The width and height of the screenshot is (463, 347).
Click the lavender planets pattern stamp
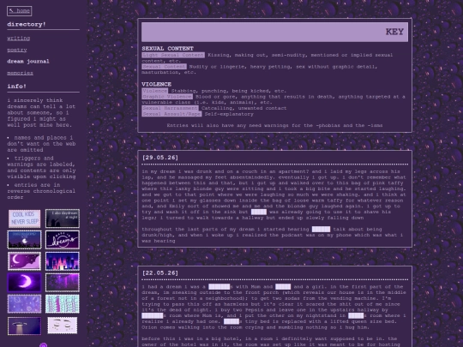pyautogui.click(x=25, y=303)
